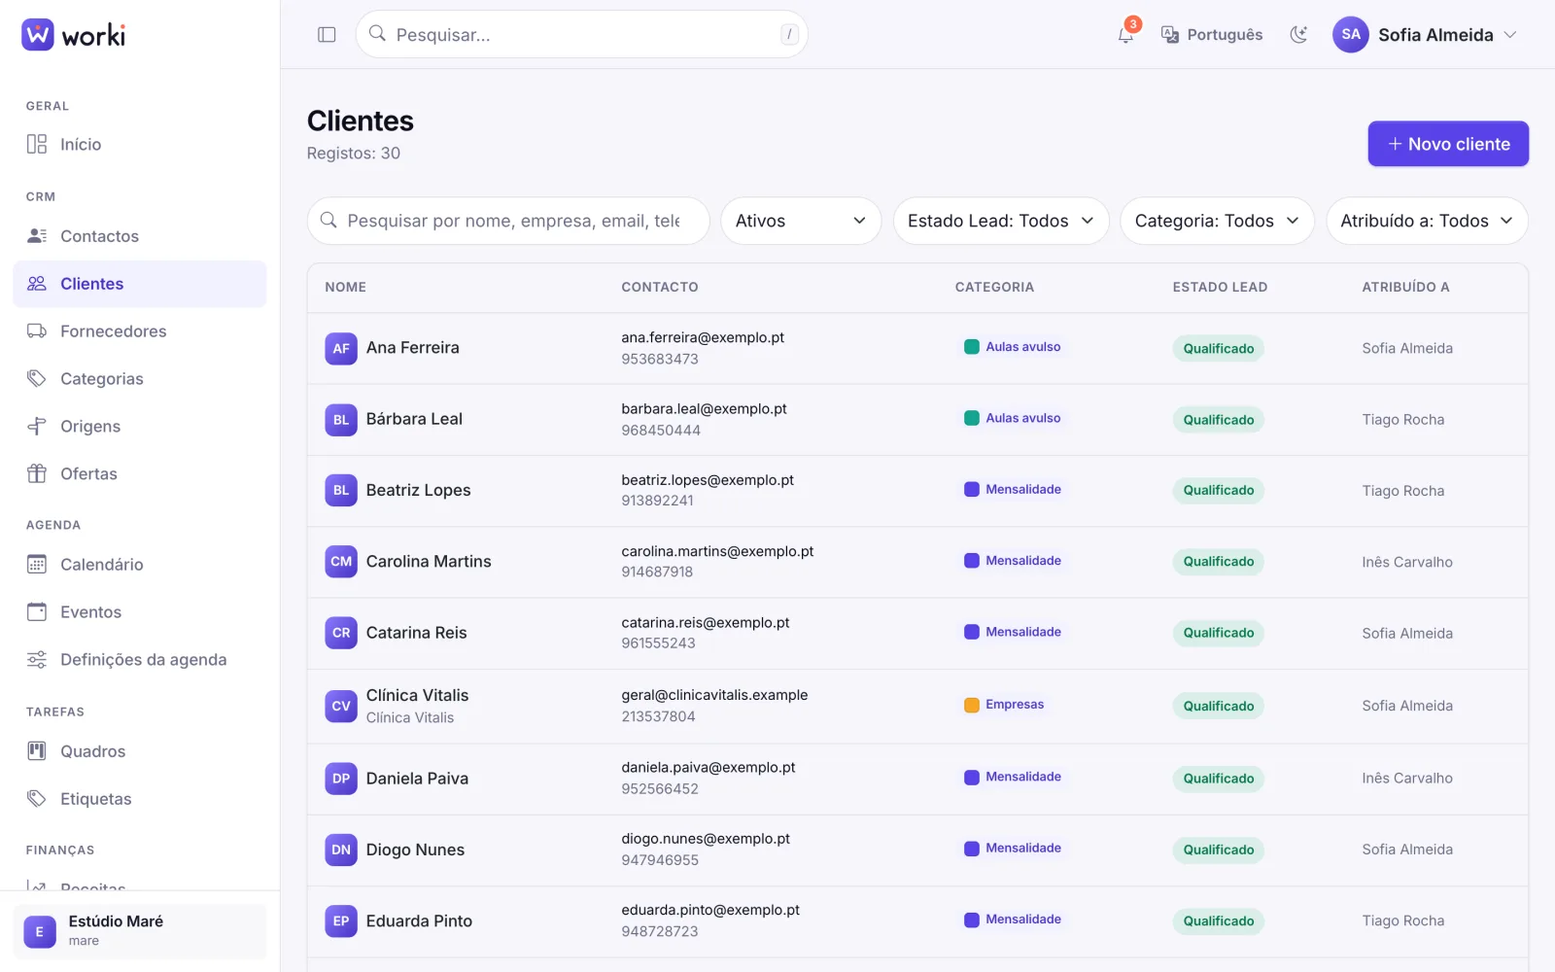Click the Definições da agenda sliders icon
1555x972 pixels.
click(37, 659)
